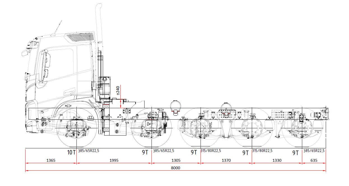Select the 1365 front overhang dimension
This screenshot has height=186, width=349.
click(50, 160)
